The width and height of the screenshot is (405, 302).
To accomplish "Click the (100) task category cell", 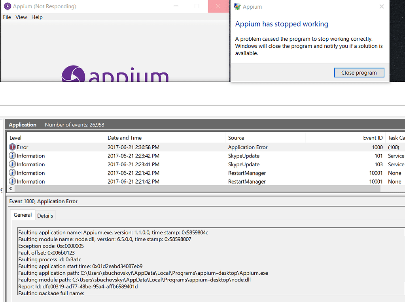I will [x=394, y=147].
